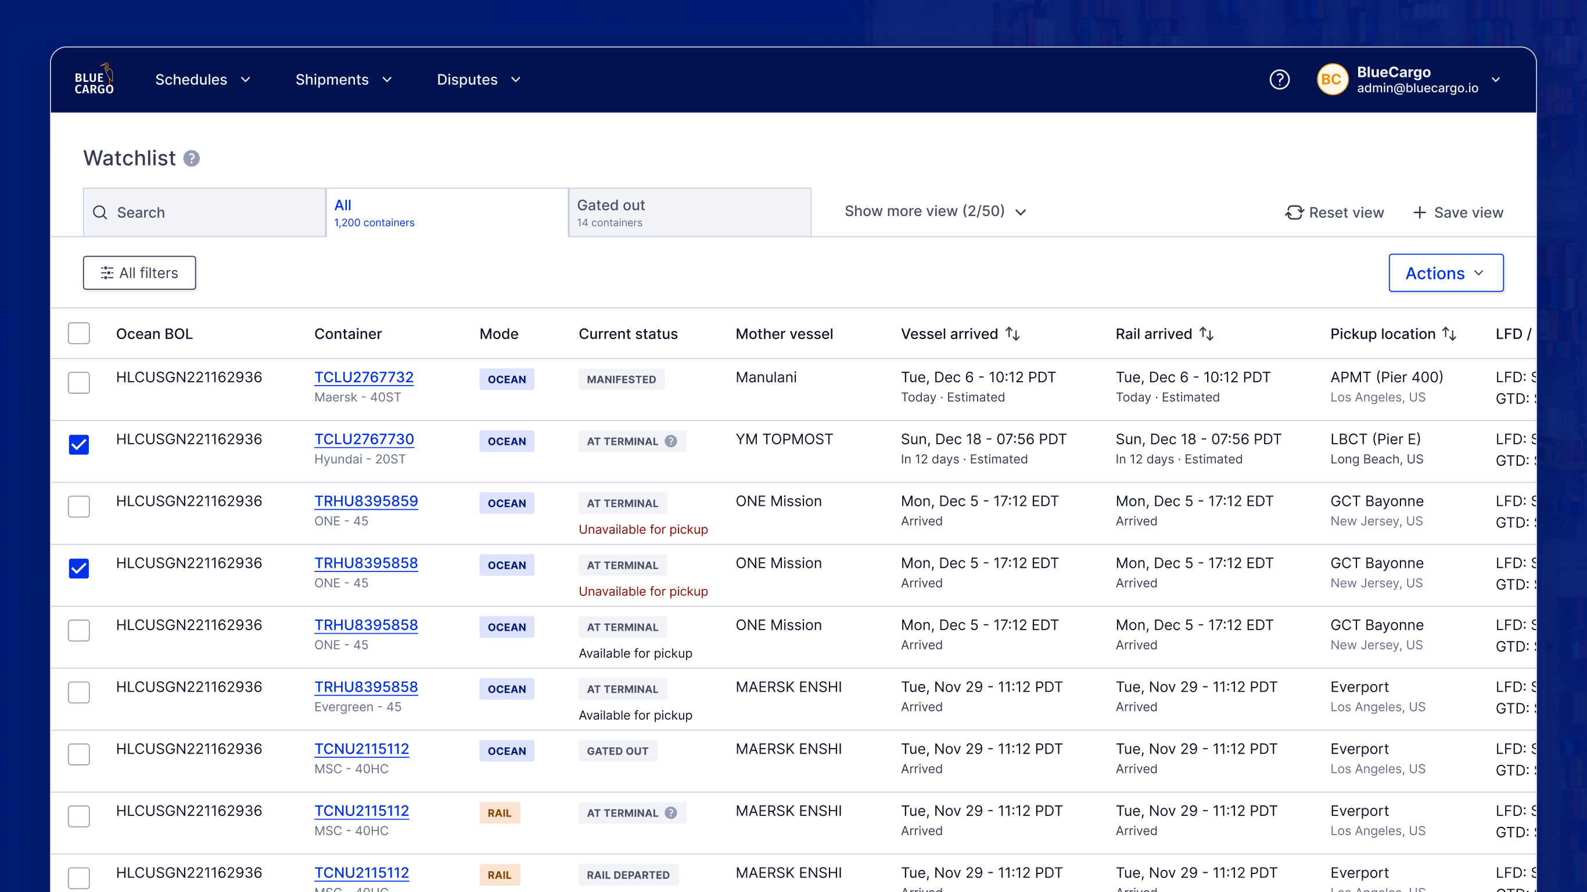
Task: Click admin@bluecargo.io account text
Action: pos(1417,88)
